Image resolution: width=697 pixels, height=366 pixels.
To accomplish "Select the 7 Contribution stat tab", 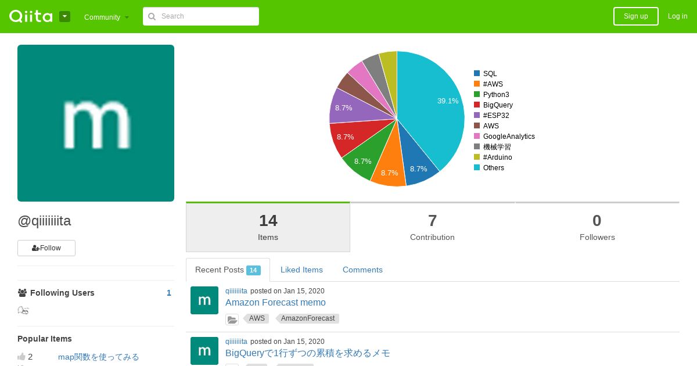I will click(x=432, y=227).
